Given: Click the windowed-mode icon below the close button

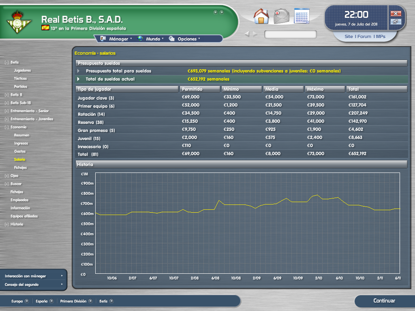Looking at the screenshot, I should click(x=396, y=22).
